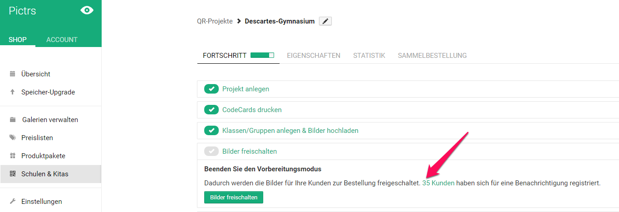Click the wrench icon beside Einstellungen

tap(13, 202)
